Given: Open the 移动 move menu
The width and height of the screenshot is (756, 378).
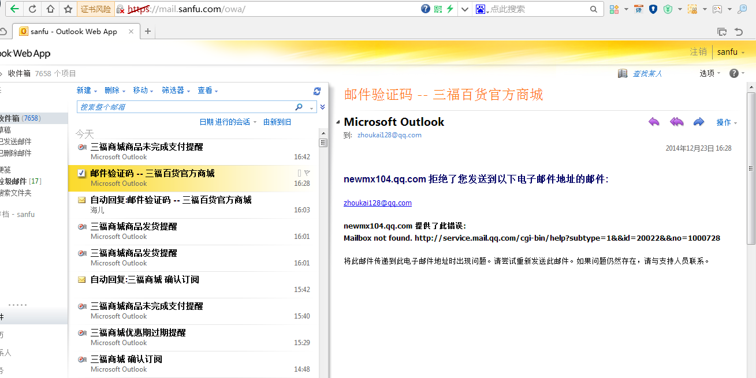Looking at the screenshot, I should coord(143,91).
